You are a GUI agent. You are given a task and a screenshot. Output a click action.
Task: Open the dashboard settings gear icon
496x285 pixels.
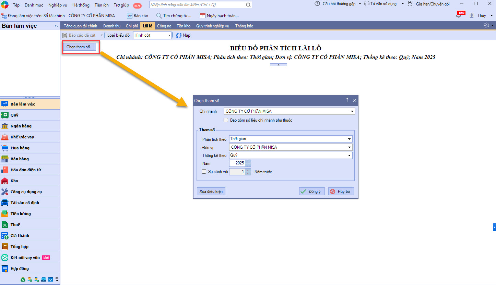[486, 26]
